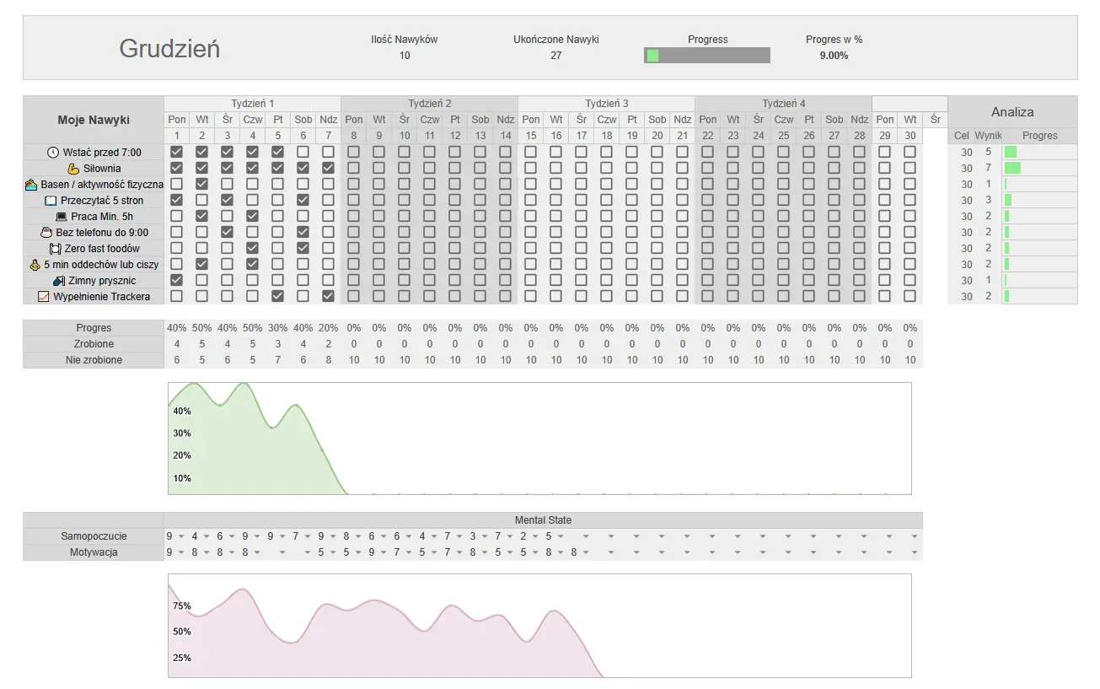Viewport: 1100px width, 689px height.
Task: Click the Grudzień month title
Action: pos(169,49)
